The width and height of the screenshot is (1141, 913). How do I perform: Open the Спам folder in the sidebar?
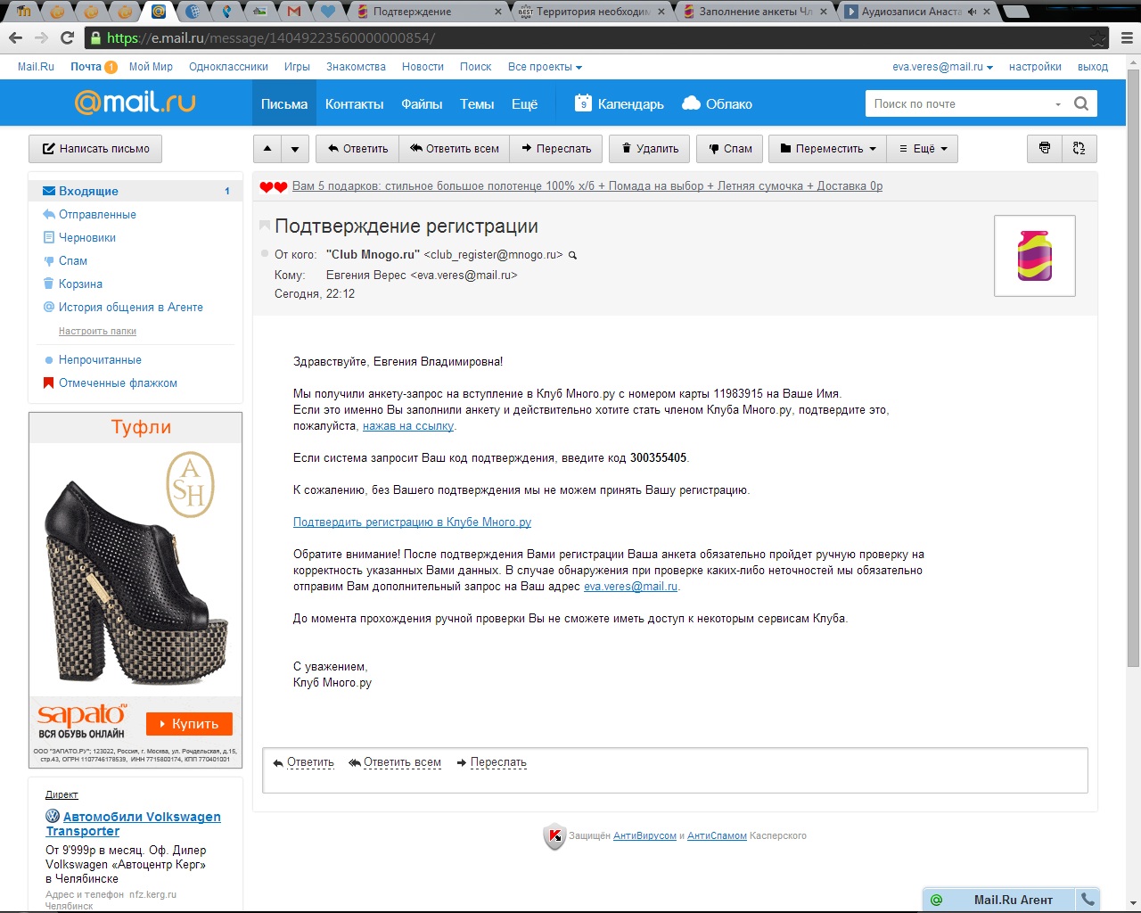pos(72,260)
